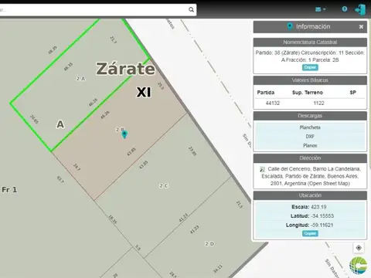Image resolution: width=371 pixels, height=278 pixels.
Task: Copy the Ubicación coordinates
Action: point(310,233)
